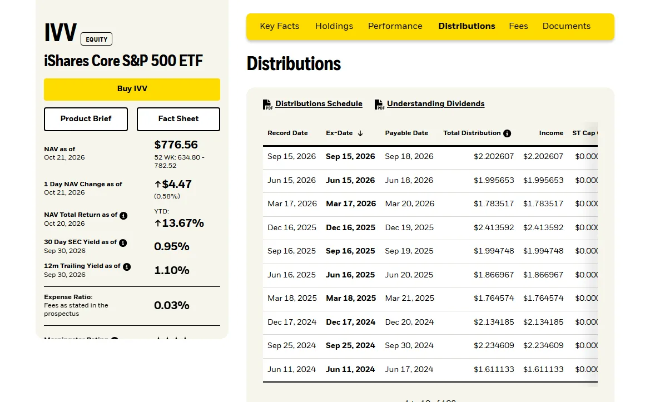Click total distribution $2.134185
This screenshot has width=650, height=402.
[x=494, y=322]
